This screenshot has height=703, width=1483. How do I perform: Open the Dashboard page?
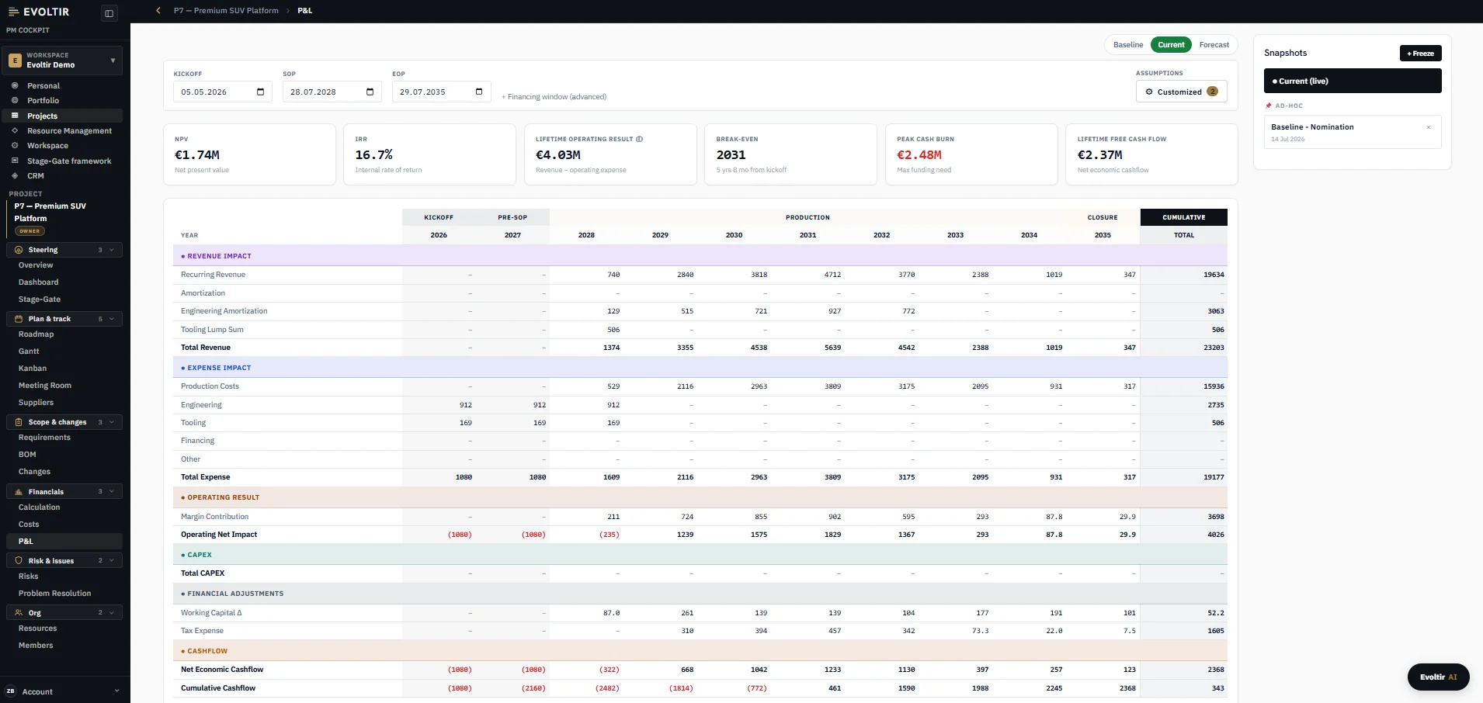(x=39, y=282)
